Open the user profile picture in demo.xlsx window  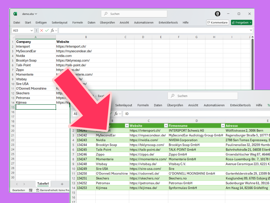(218, 14)
